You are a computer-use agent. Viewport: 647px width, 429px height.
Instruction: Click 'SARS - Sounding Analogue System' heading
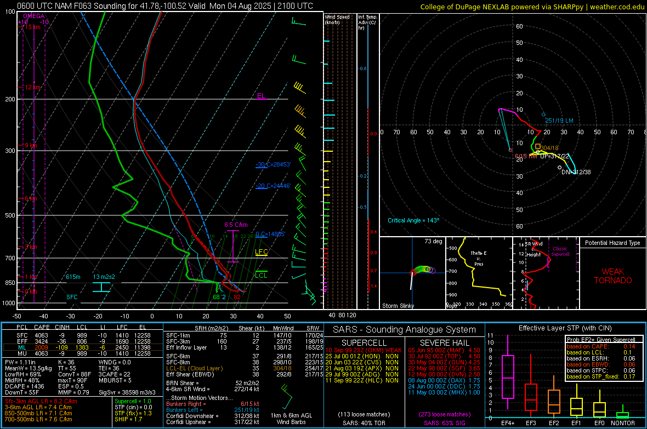[404, 330]
